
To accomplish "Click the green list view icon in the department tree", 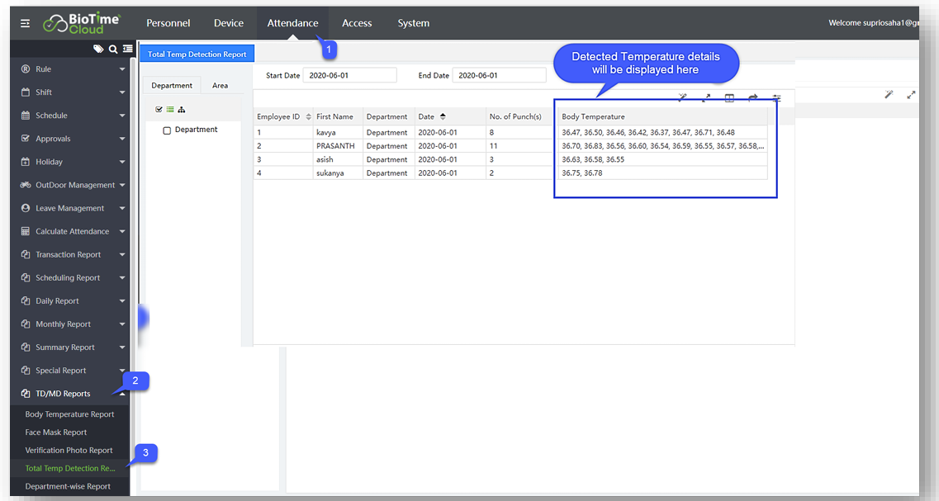I will tap(170, 109).
